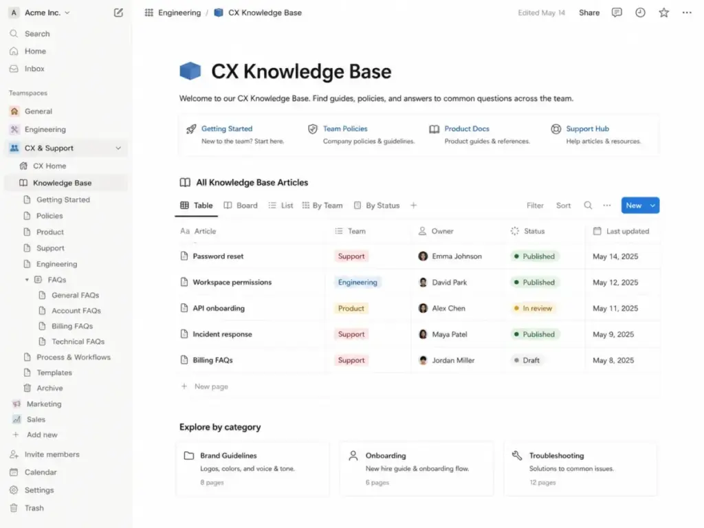This screenshot has height=528, width=704.
Task: Switch to the List view tab
Action: (x=280, y=205)
